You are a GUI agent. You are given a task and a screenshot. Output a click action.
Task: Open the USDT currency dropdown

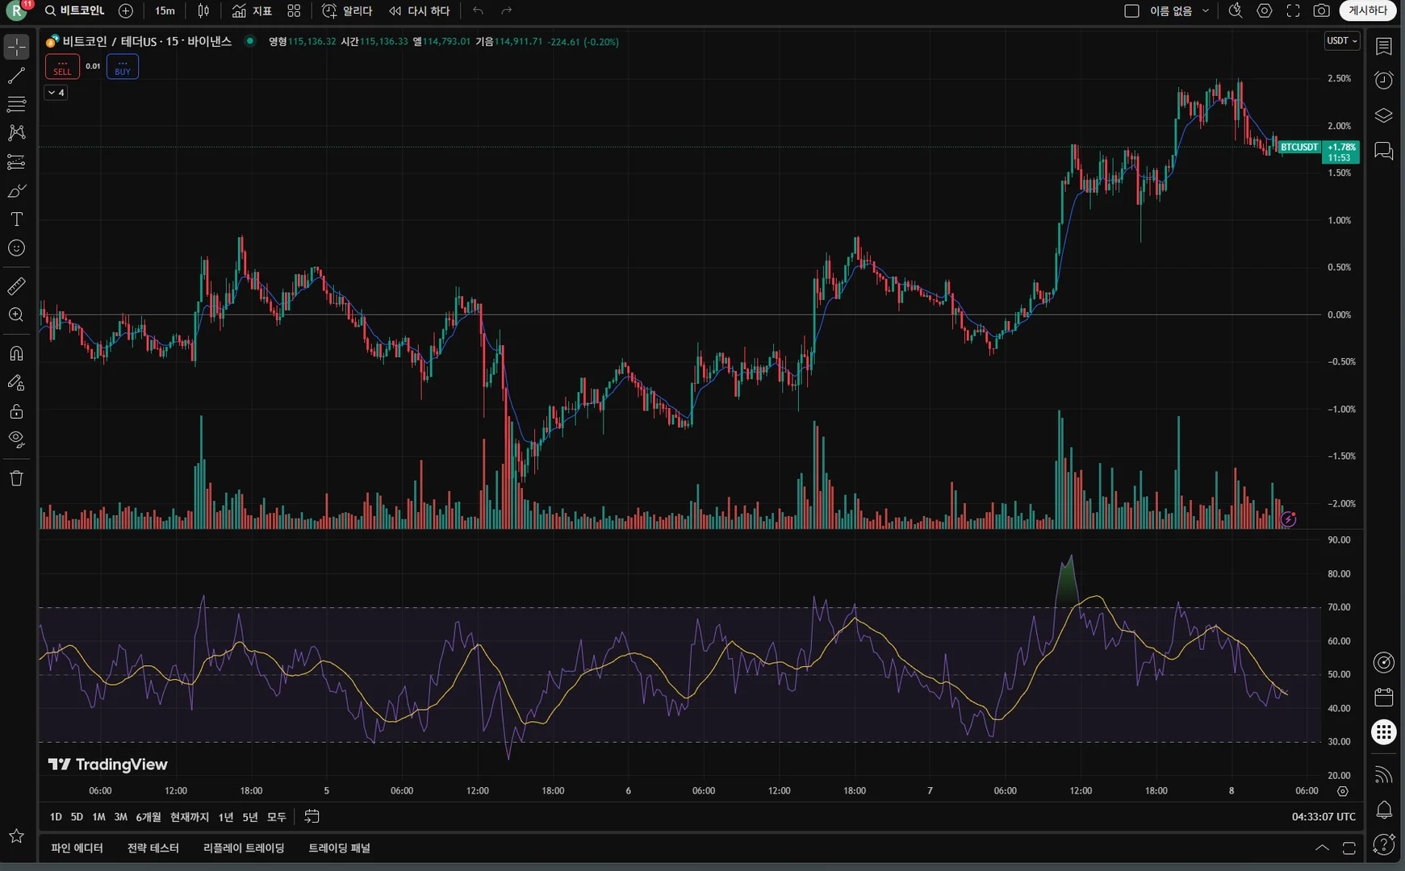tap(1342, 41)
